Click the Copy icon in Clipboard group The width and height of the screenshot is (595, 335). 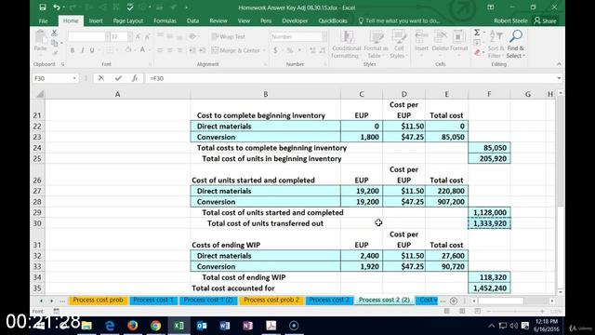coord(54,44)
